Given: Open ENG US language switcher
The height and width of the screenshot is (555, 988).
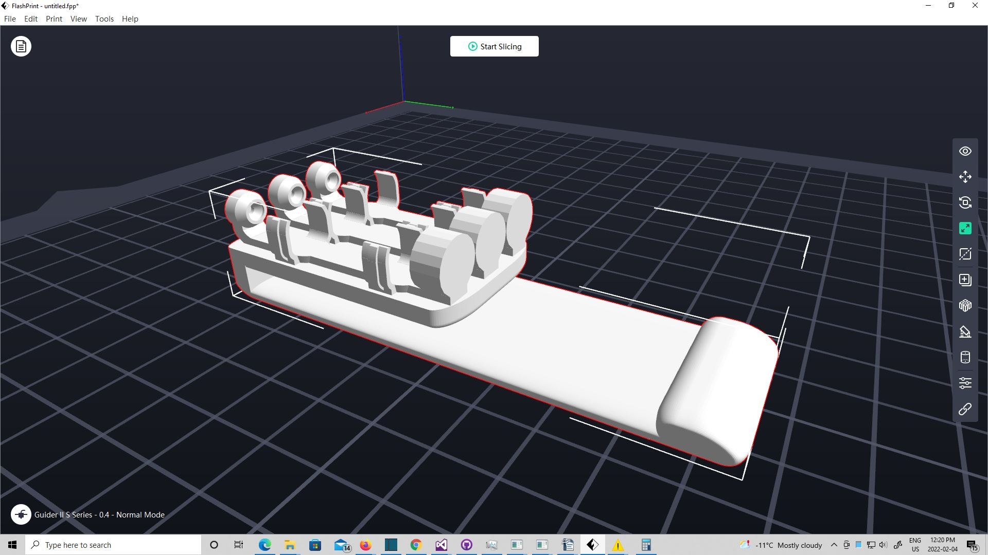Looking at the screenshot, I should tap(915, 545).
